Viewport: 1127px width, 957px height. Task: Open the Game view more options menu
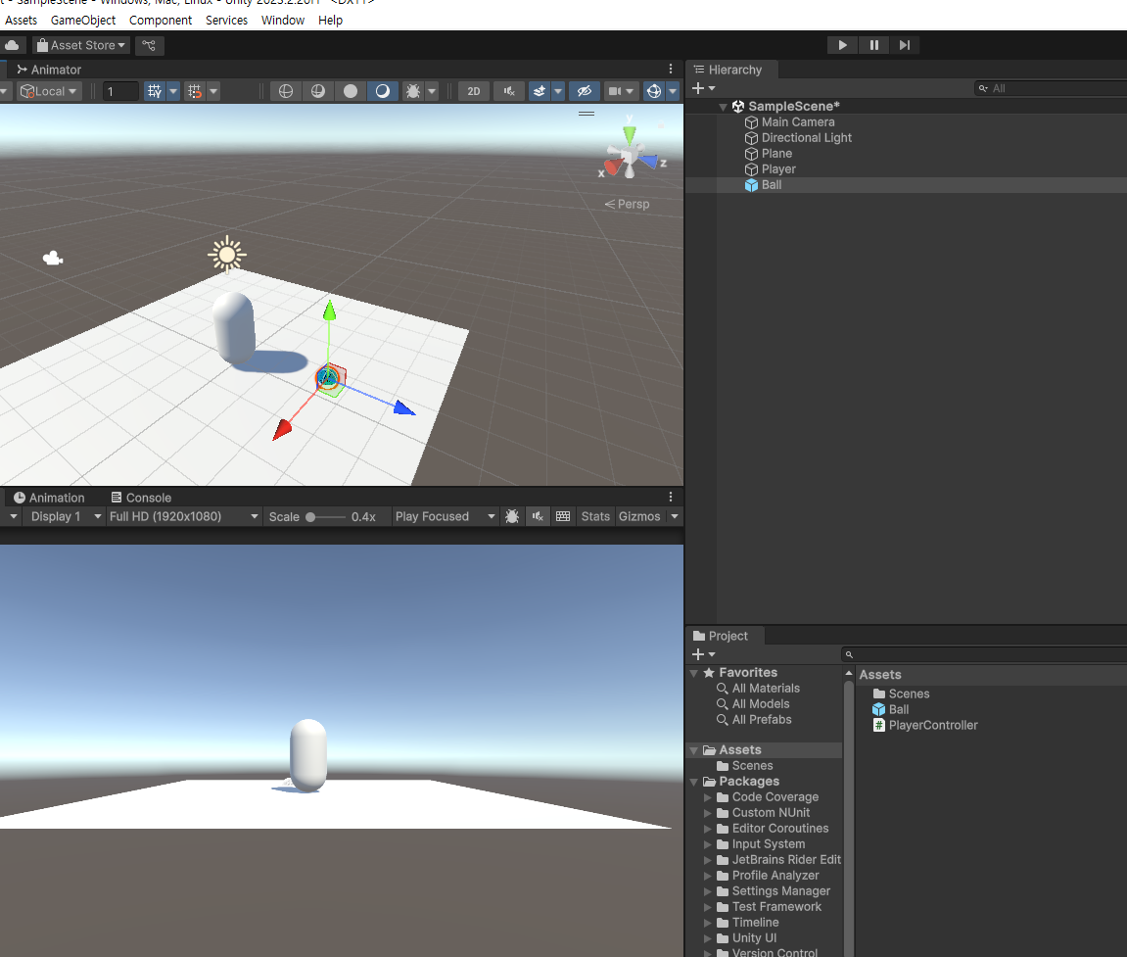click(671, 497)
